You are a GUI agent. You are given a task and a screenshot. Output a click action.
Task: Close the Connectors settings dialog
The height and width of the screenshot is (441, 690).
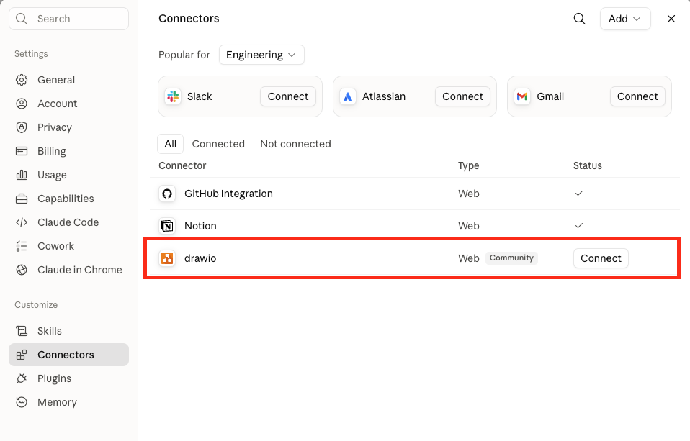pyautogui.click(x=671, y=19)
